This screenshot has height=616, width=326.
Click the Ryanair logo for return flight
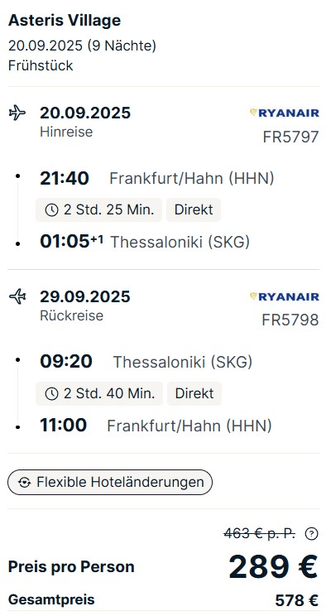285,296
